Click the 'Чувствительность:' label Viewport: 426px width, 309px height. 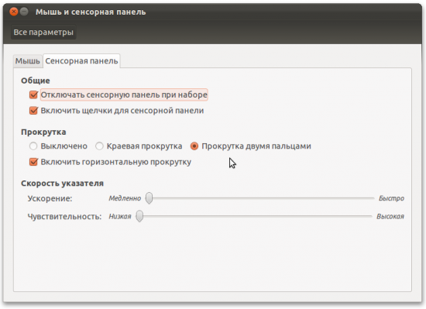[x=64, y=217]
